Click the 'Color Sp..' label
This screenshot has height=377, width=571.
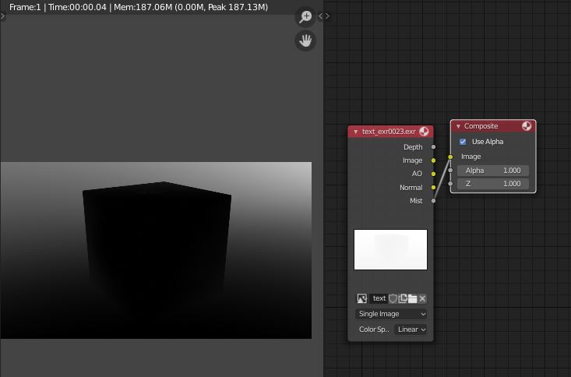pyautogui.click(x=374, y=329)
